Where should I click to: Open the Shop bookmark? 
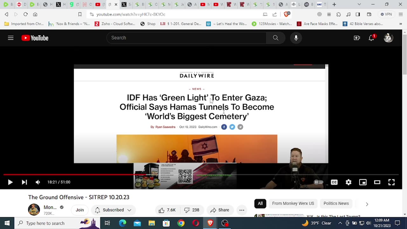(x=148, y=24)
